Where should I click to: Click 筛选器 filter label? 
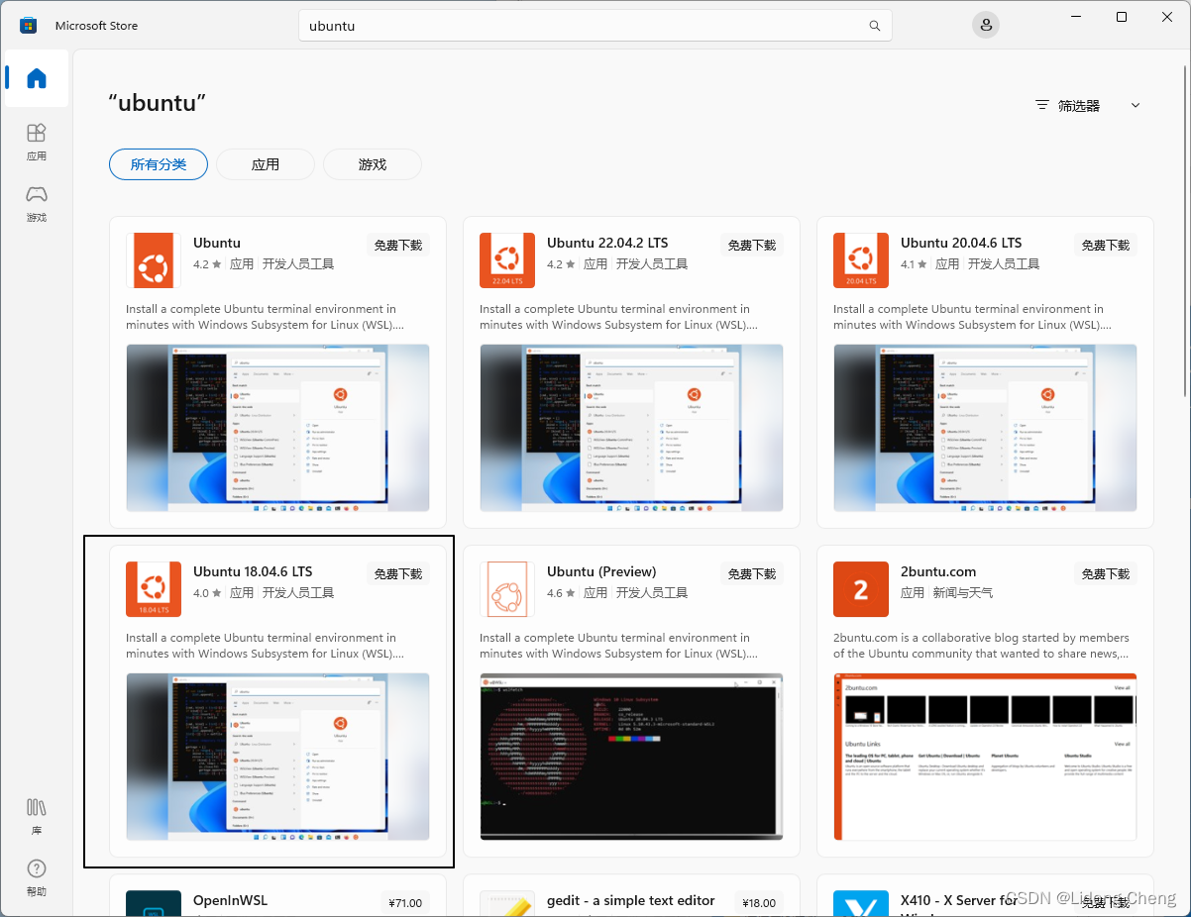click(x=1079, y=105)
